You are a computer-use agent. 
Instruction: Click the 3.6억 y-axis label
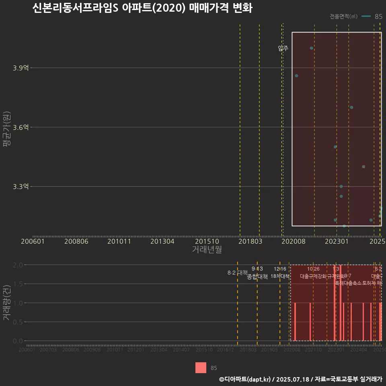pos(21,127)
